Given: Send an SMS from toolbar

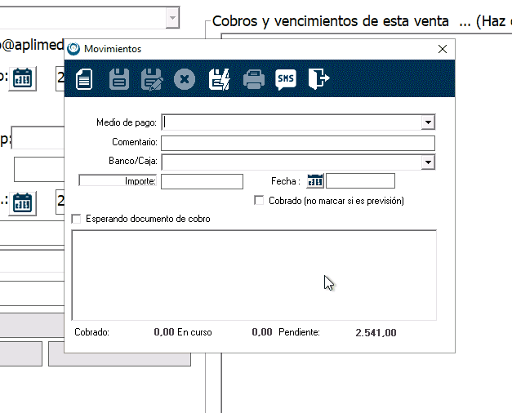Looking at the screenshot, I should (286, 79).
